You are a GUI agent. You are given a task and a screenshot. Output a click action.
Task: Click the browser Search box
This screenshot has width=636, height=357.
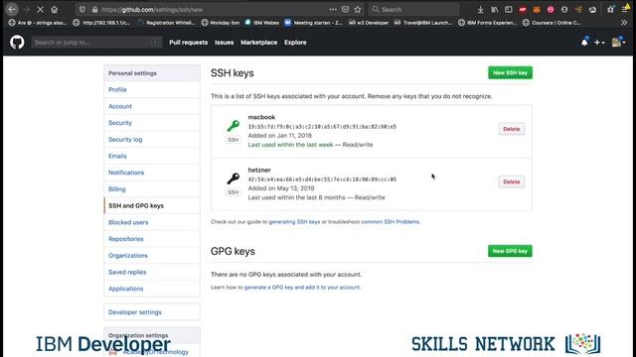[414, 9]
